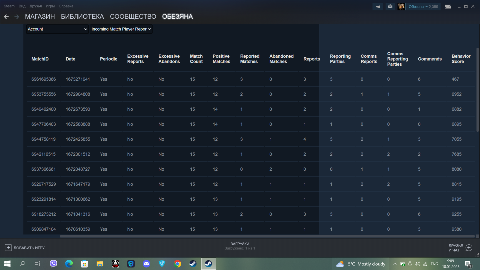Open Google Chrome from the taskbar
480x270 pixels.
pos(177,264)
